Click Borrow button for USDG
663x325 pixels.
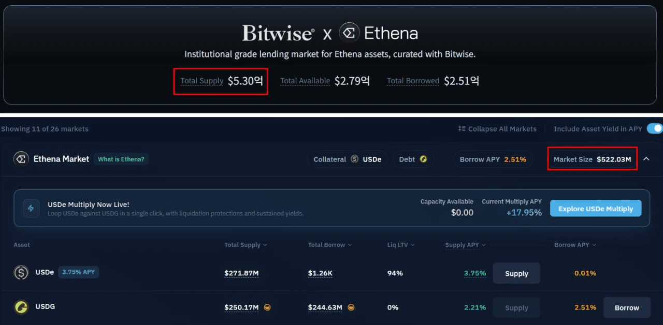pos(627,307)
